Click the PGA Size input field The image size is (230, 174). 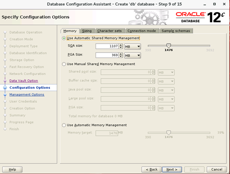tap(107, 55)
